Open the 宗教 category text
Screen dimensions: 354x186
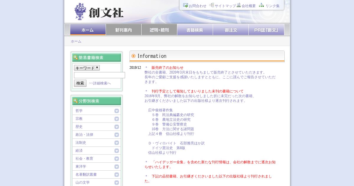point(79,119)
